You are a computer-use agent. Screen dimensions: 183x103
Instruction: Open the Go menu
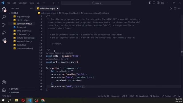[x=38, y=3]
